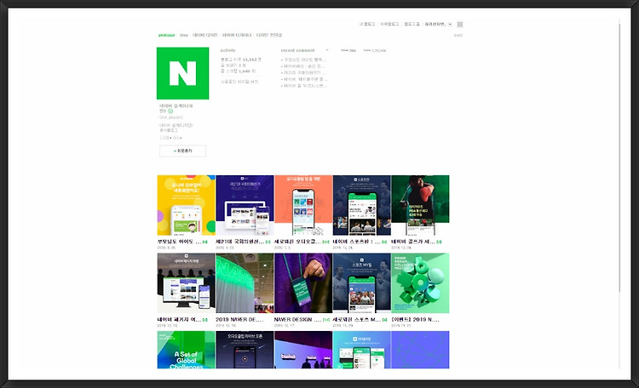The height and width of the screenshot is (388, 639).
Task: Open the purple 제21대 election post thumbnail
Action: coord(245,205)
